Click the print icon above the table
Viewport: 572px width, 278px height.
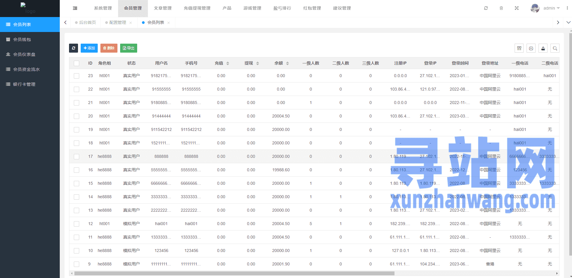coord(531,48)
